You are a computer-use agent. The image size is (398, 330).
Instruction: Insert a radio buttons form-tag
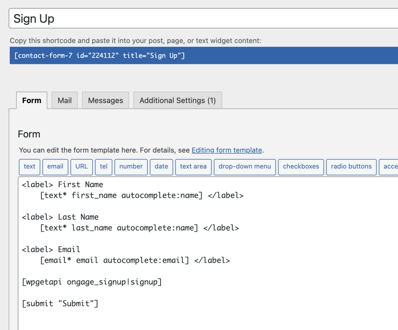(x=351, y=167)
